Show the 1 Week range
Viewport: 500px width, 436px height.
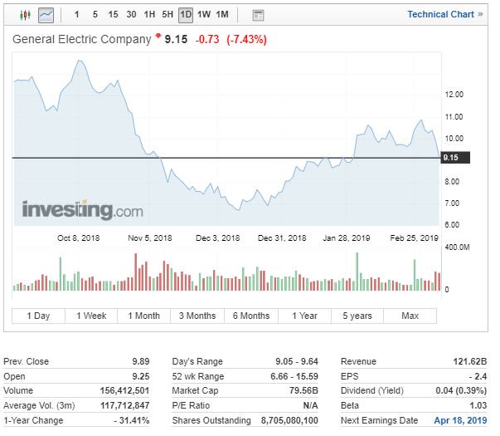pos(91,316)
